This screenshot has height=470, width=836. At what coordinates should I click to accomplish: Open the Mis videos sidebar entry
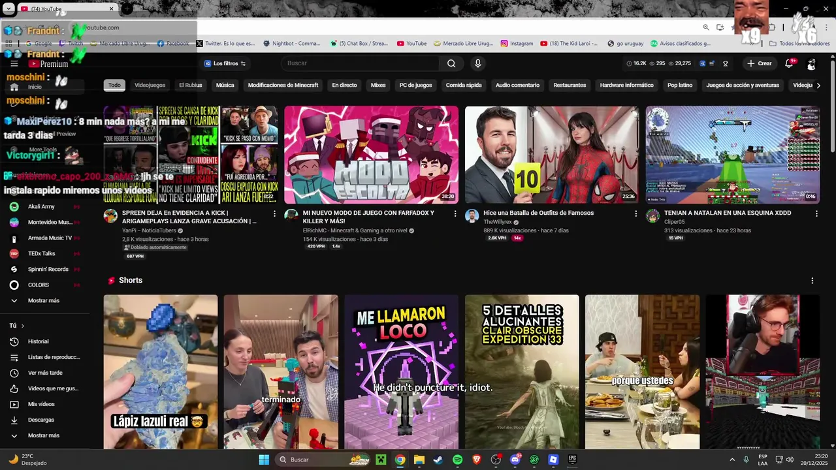[44, 404]
